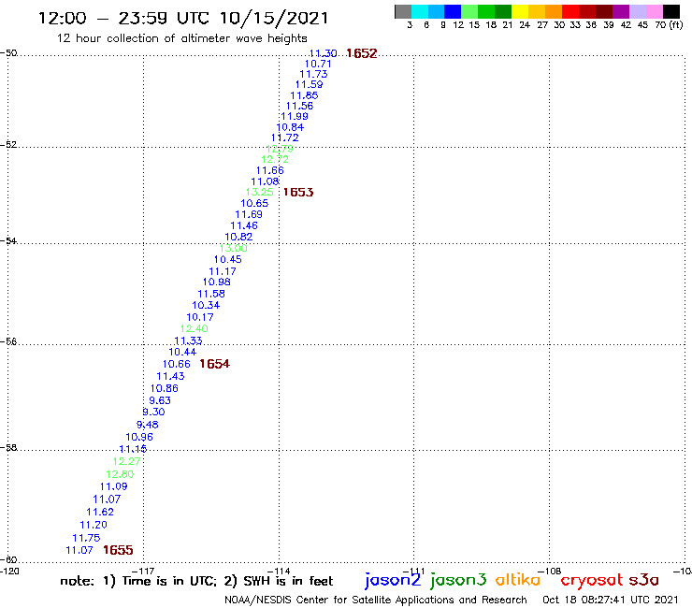Click the cryosat satellite legend label
Screen dimensions: 692x608
click(x=592, y=581)
